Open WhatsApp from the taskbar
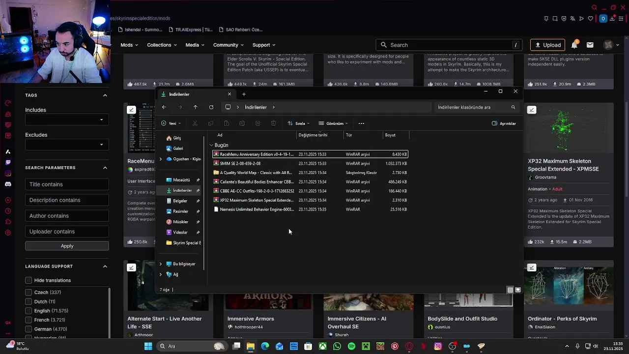 coord(337,346)
